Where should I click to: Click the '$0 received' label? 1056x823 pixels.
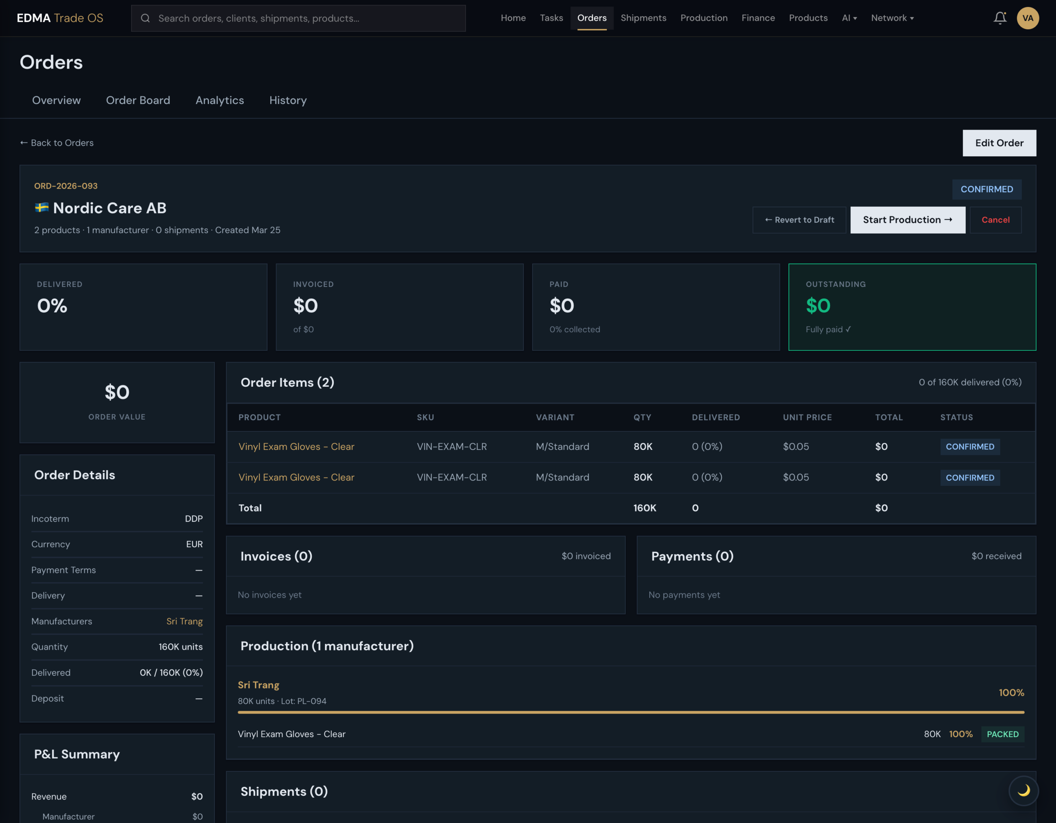tap(996, 556)
